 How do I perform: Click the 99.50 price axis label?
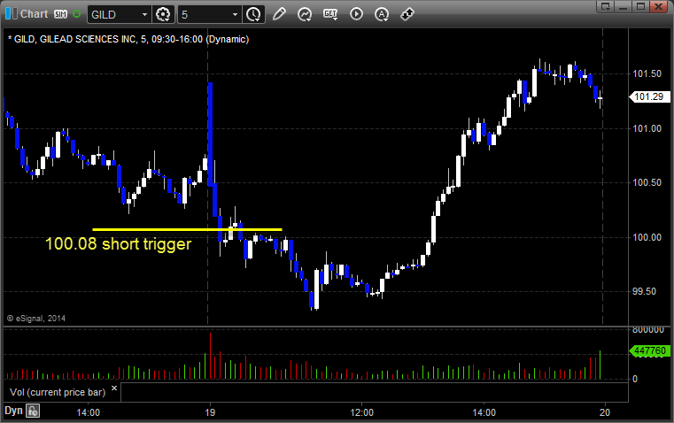tap(645, 292)
